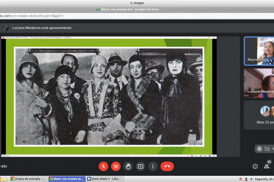Screen dimensions: 274x182
Task: Click the muted mic indicator on participant tile
Action: (x=259, y=149)
